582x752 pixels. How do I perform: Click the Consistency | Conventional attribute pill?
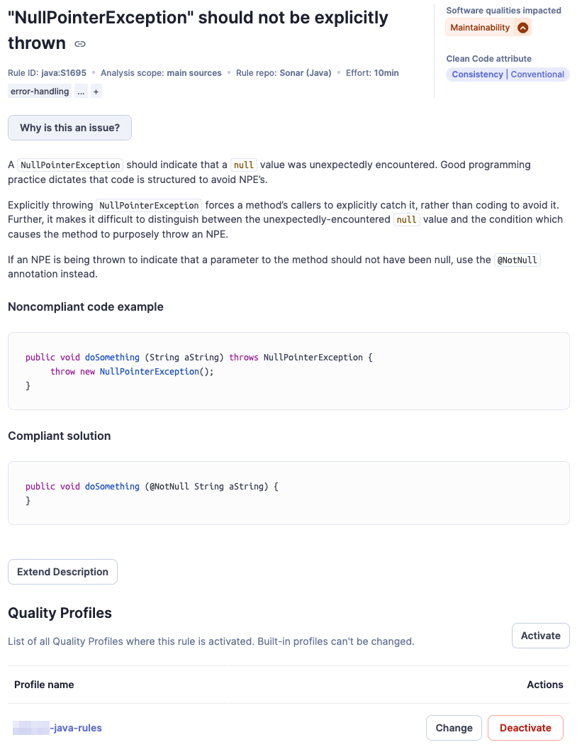coord(508,74)
